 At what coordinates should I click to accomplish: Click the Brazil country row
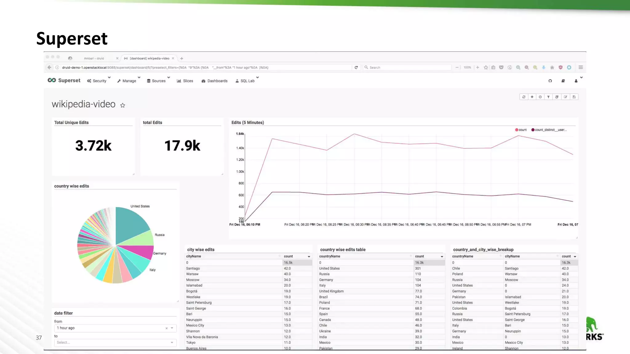381,297
